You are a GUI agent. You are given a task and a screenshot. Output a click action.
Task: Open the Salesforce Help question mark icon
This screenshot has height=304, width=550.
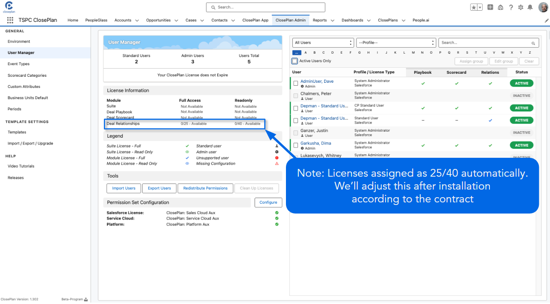coord(511,7)
